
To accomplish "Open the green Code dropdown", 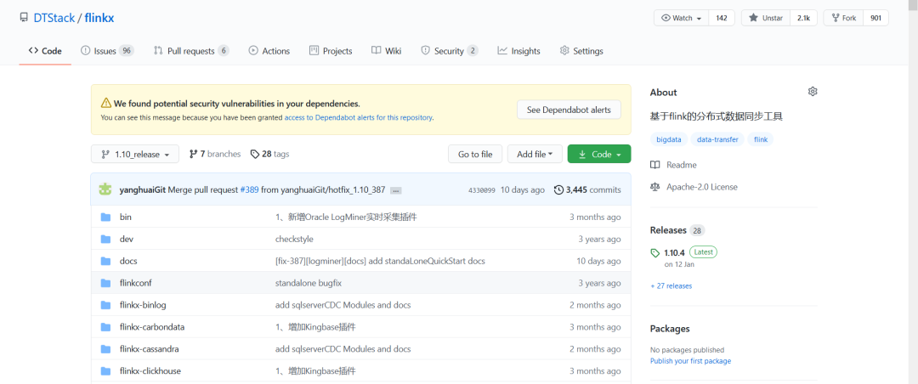I will pyautogui.click(x=599, y=154).
